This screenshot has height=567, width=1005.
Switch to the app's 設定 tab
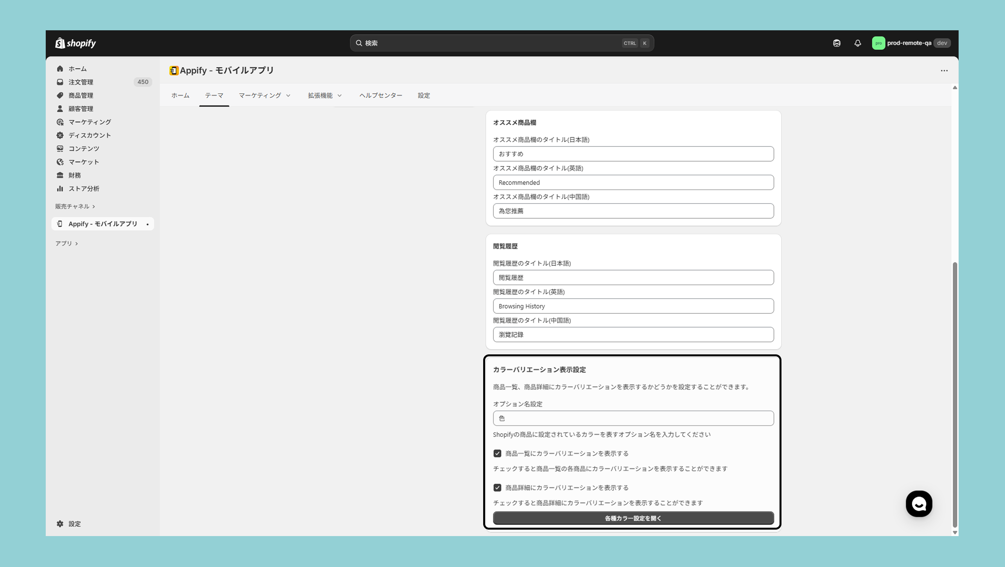coord(424,96)
